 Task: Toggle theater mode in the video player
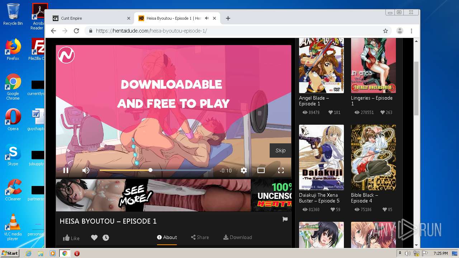pos(261,171)
